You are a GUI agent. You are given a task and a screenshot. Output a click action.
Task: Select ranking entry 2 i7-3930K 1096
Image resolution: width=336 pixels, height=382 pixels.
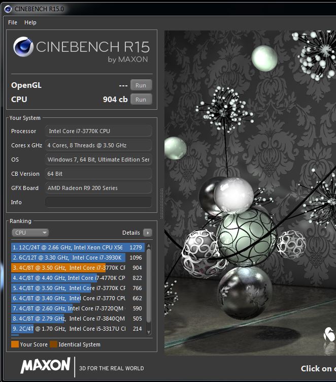[78, 258]
